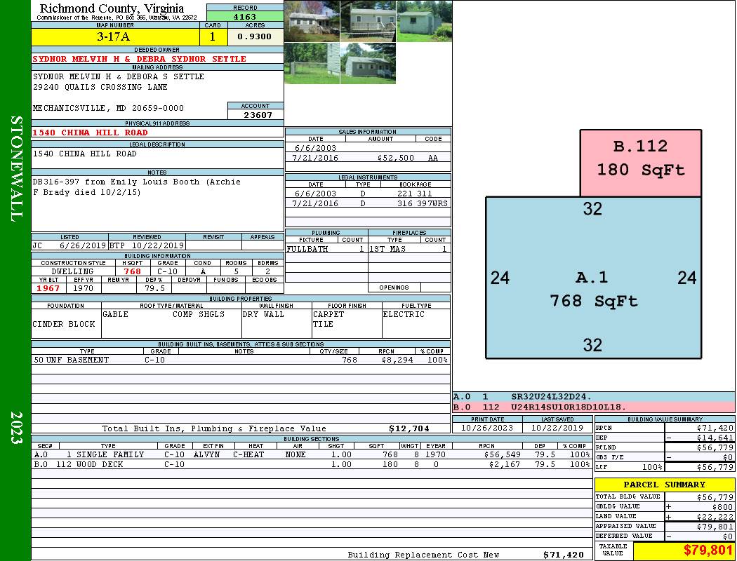This screenshot has height=561, width=737.
Task: Click the CINDER BLOCK foundation entry
Action: (64, 324)
